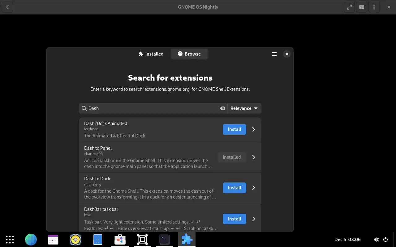Click author name michele_g

pyautogui.click(x=93, y=184)
